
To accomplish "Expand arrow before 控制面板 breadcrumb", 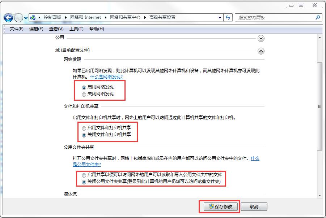I will [39, 17].
